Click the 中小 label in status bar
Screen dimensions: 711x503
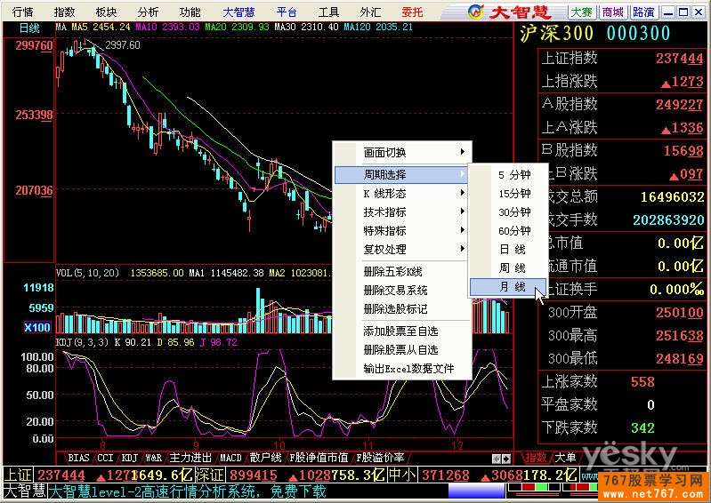pos(402,475)
